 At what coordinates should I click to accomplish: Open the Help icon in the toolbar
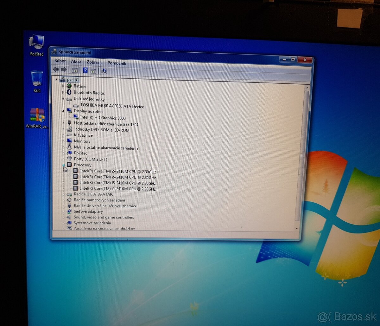click(x=85, y=70)
